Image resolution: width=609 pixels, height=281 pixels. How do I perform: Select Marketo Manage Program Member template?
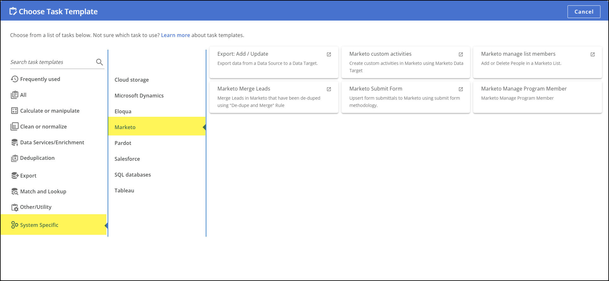pos(537,97)
